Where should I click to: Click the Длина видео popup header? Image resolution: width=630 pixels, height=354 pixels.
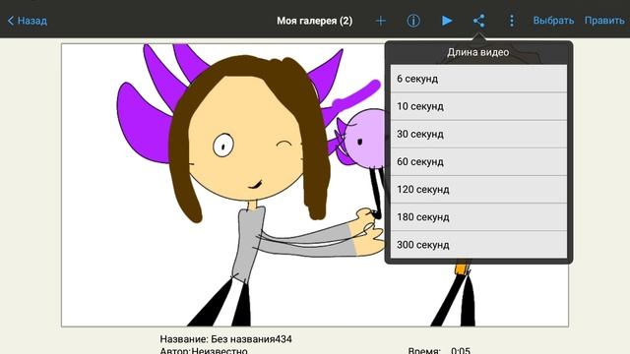pyautogui.click(x=478, y=52)
